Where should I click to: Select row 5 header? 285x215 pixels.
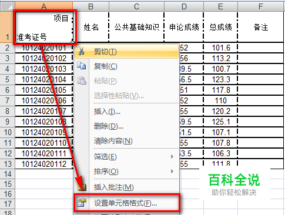point(8,79)
